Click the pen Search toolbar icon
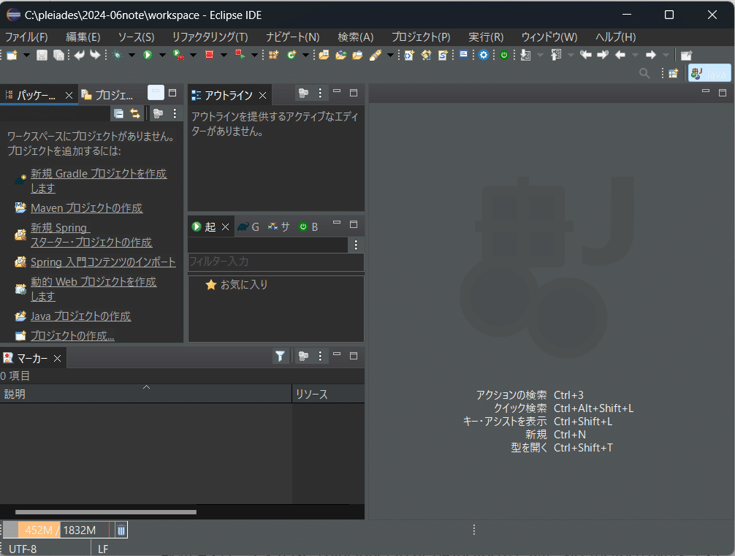 (375, 56)
